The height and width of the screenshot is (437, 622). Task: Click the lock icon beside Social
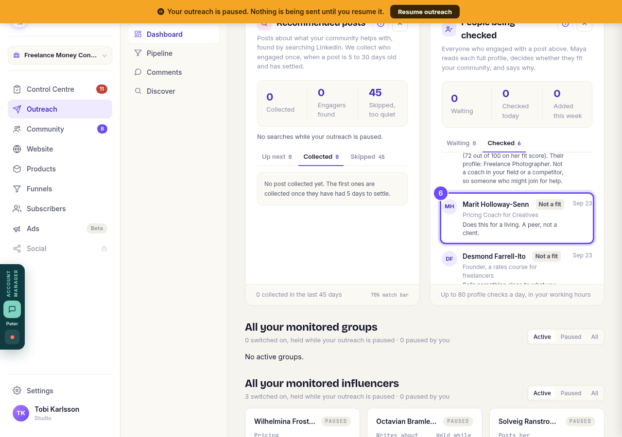pyautogui.click(x=104, y=249)
